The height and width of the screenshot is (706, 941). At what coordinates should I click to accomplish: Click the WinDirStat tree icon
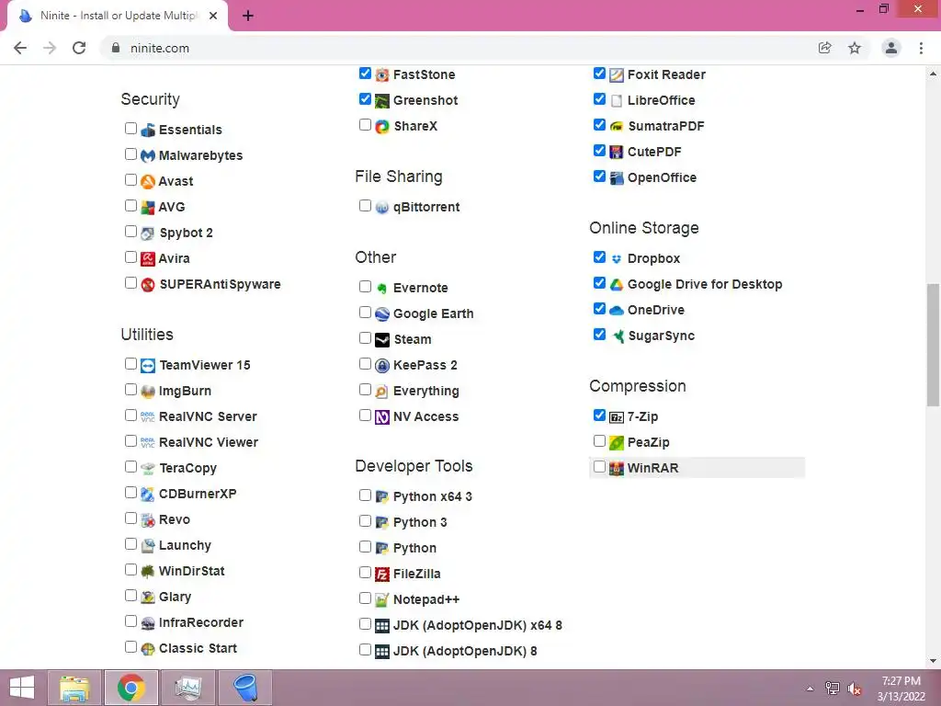point(148,572)
